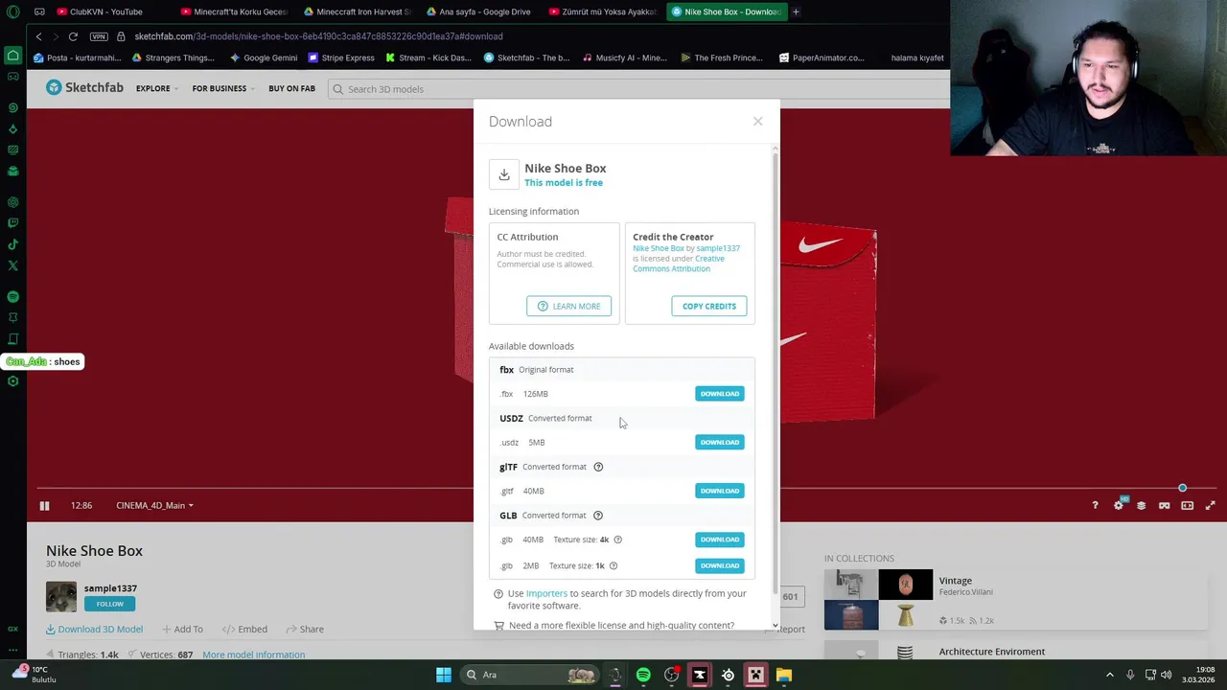The height and width of the screenshot is (690, 1227).
Task: Click the Vintage collection thumbnail grid
Action: (878, 600)
